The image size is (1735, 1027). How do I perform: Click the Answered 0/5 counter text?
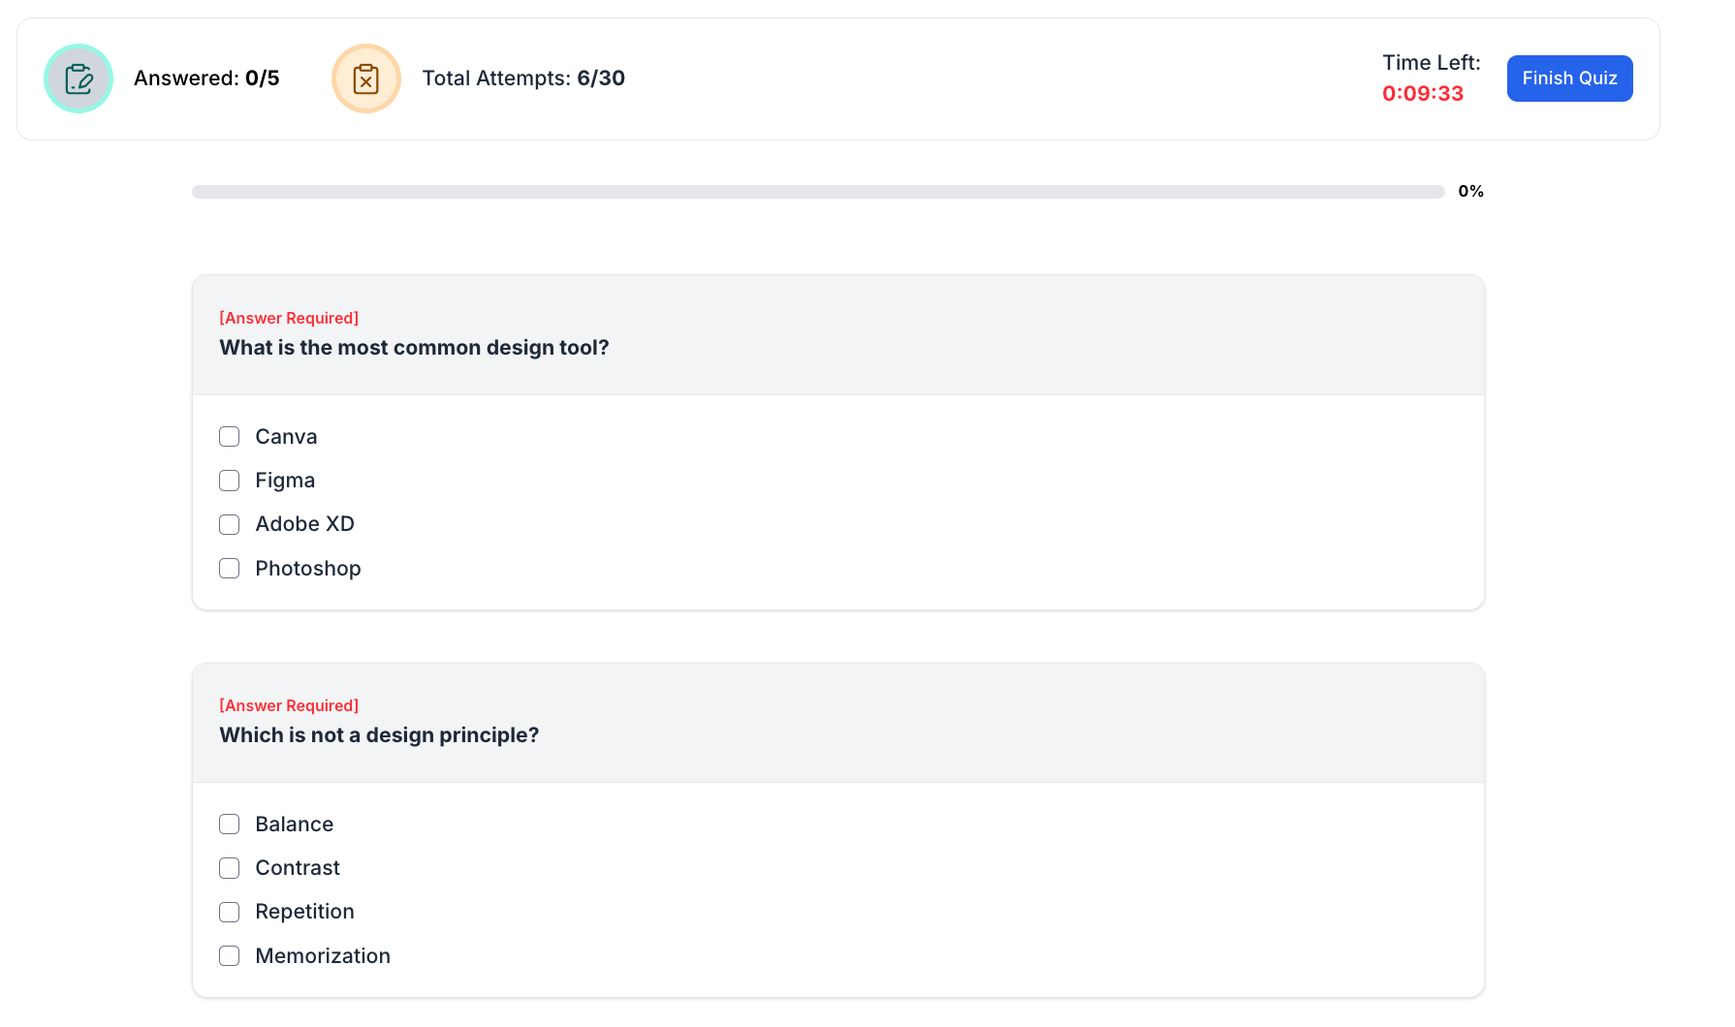click(x=206, y=78)
